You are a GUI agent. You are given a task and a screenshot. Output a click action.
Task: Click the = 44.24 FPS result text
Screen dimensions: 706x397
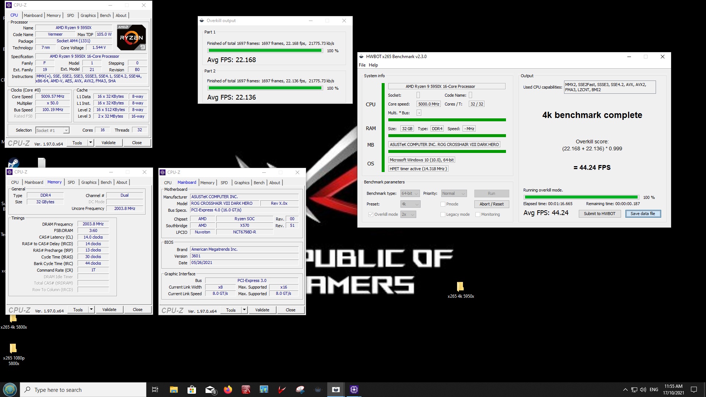click(x=592, y=168)
